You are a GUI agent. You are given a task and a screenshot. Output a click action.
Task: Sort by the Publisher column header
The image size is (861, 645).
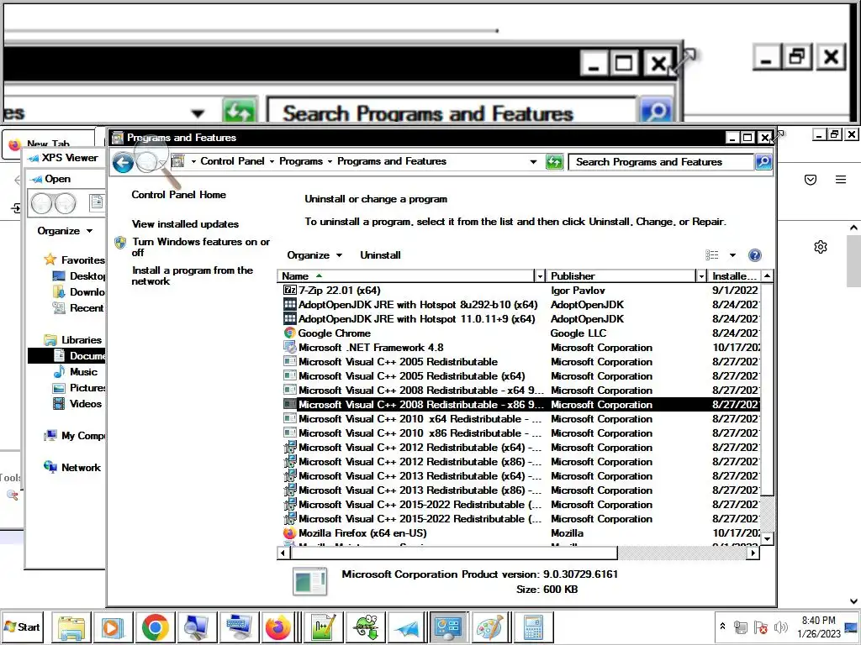(x=621, y=275)
